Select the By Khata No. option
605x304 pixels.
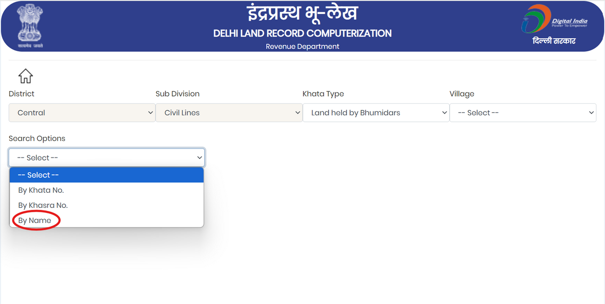point(40,190)
